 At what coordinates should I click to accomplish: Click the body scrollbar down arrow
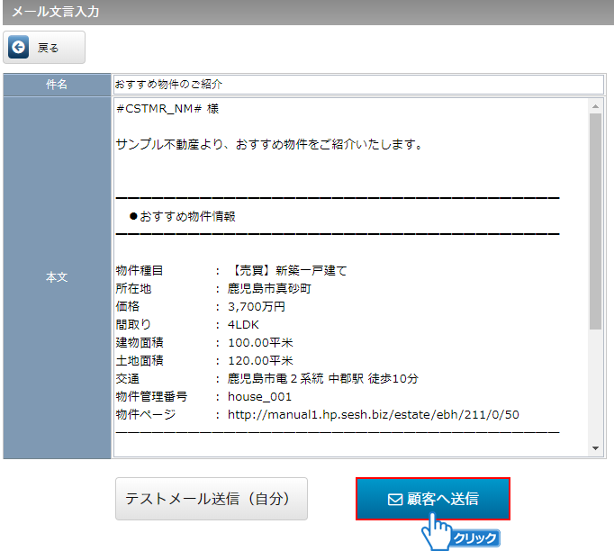pyautogui.click(x=595, y=448)
